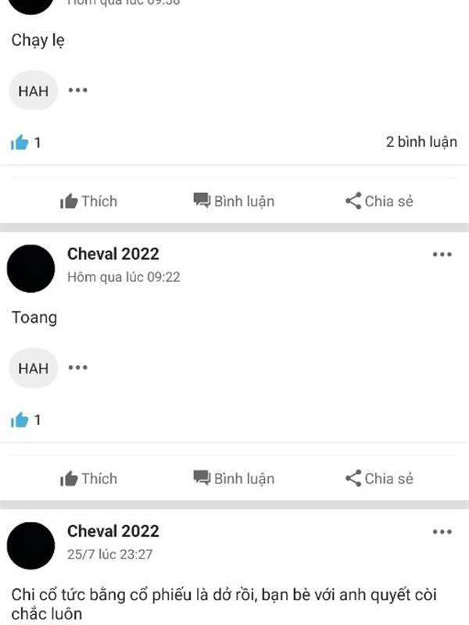Expand more tags beside HAH under "Chạy lẹ"
The height and width of the screenshot is (625, 469).
click(x=77, y=91)
